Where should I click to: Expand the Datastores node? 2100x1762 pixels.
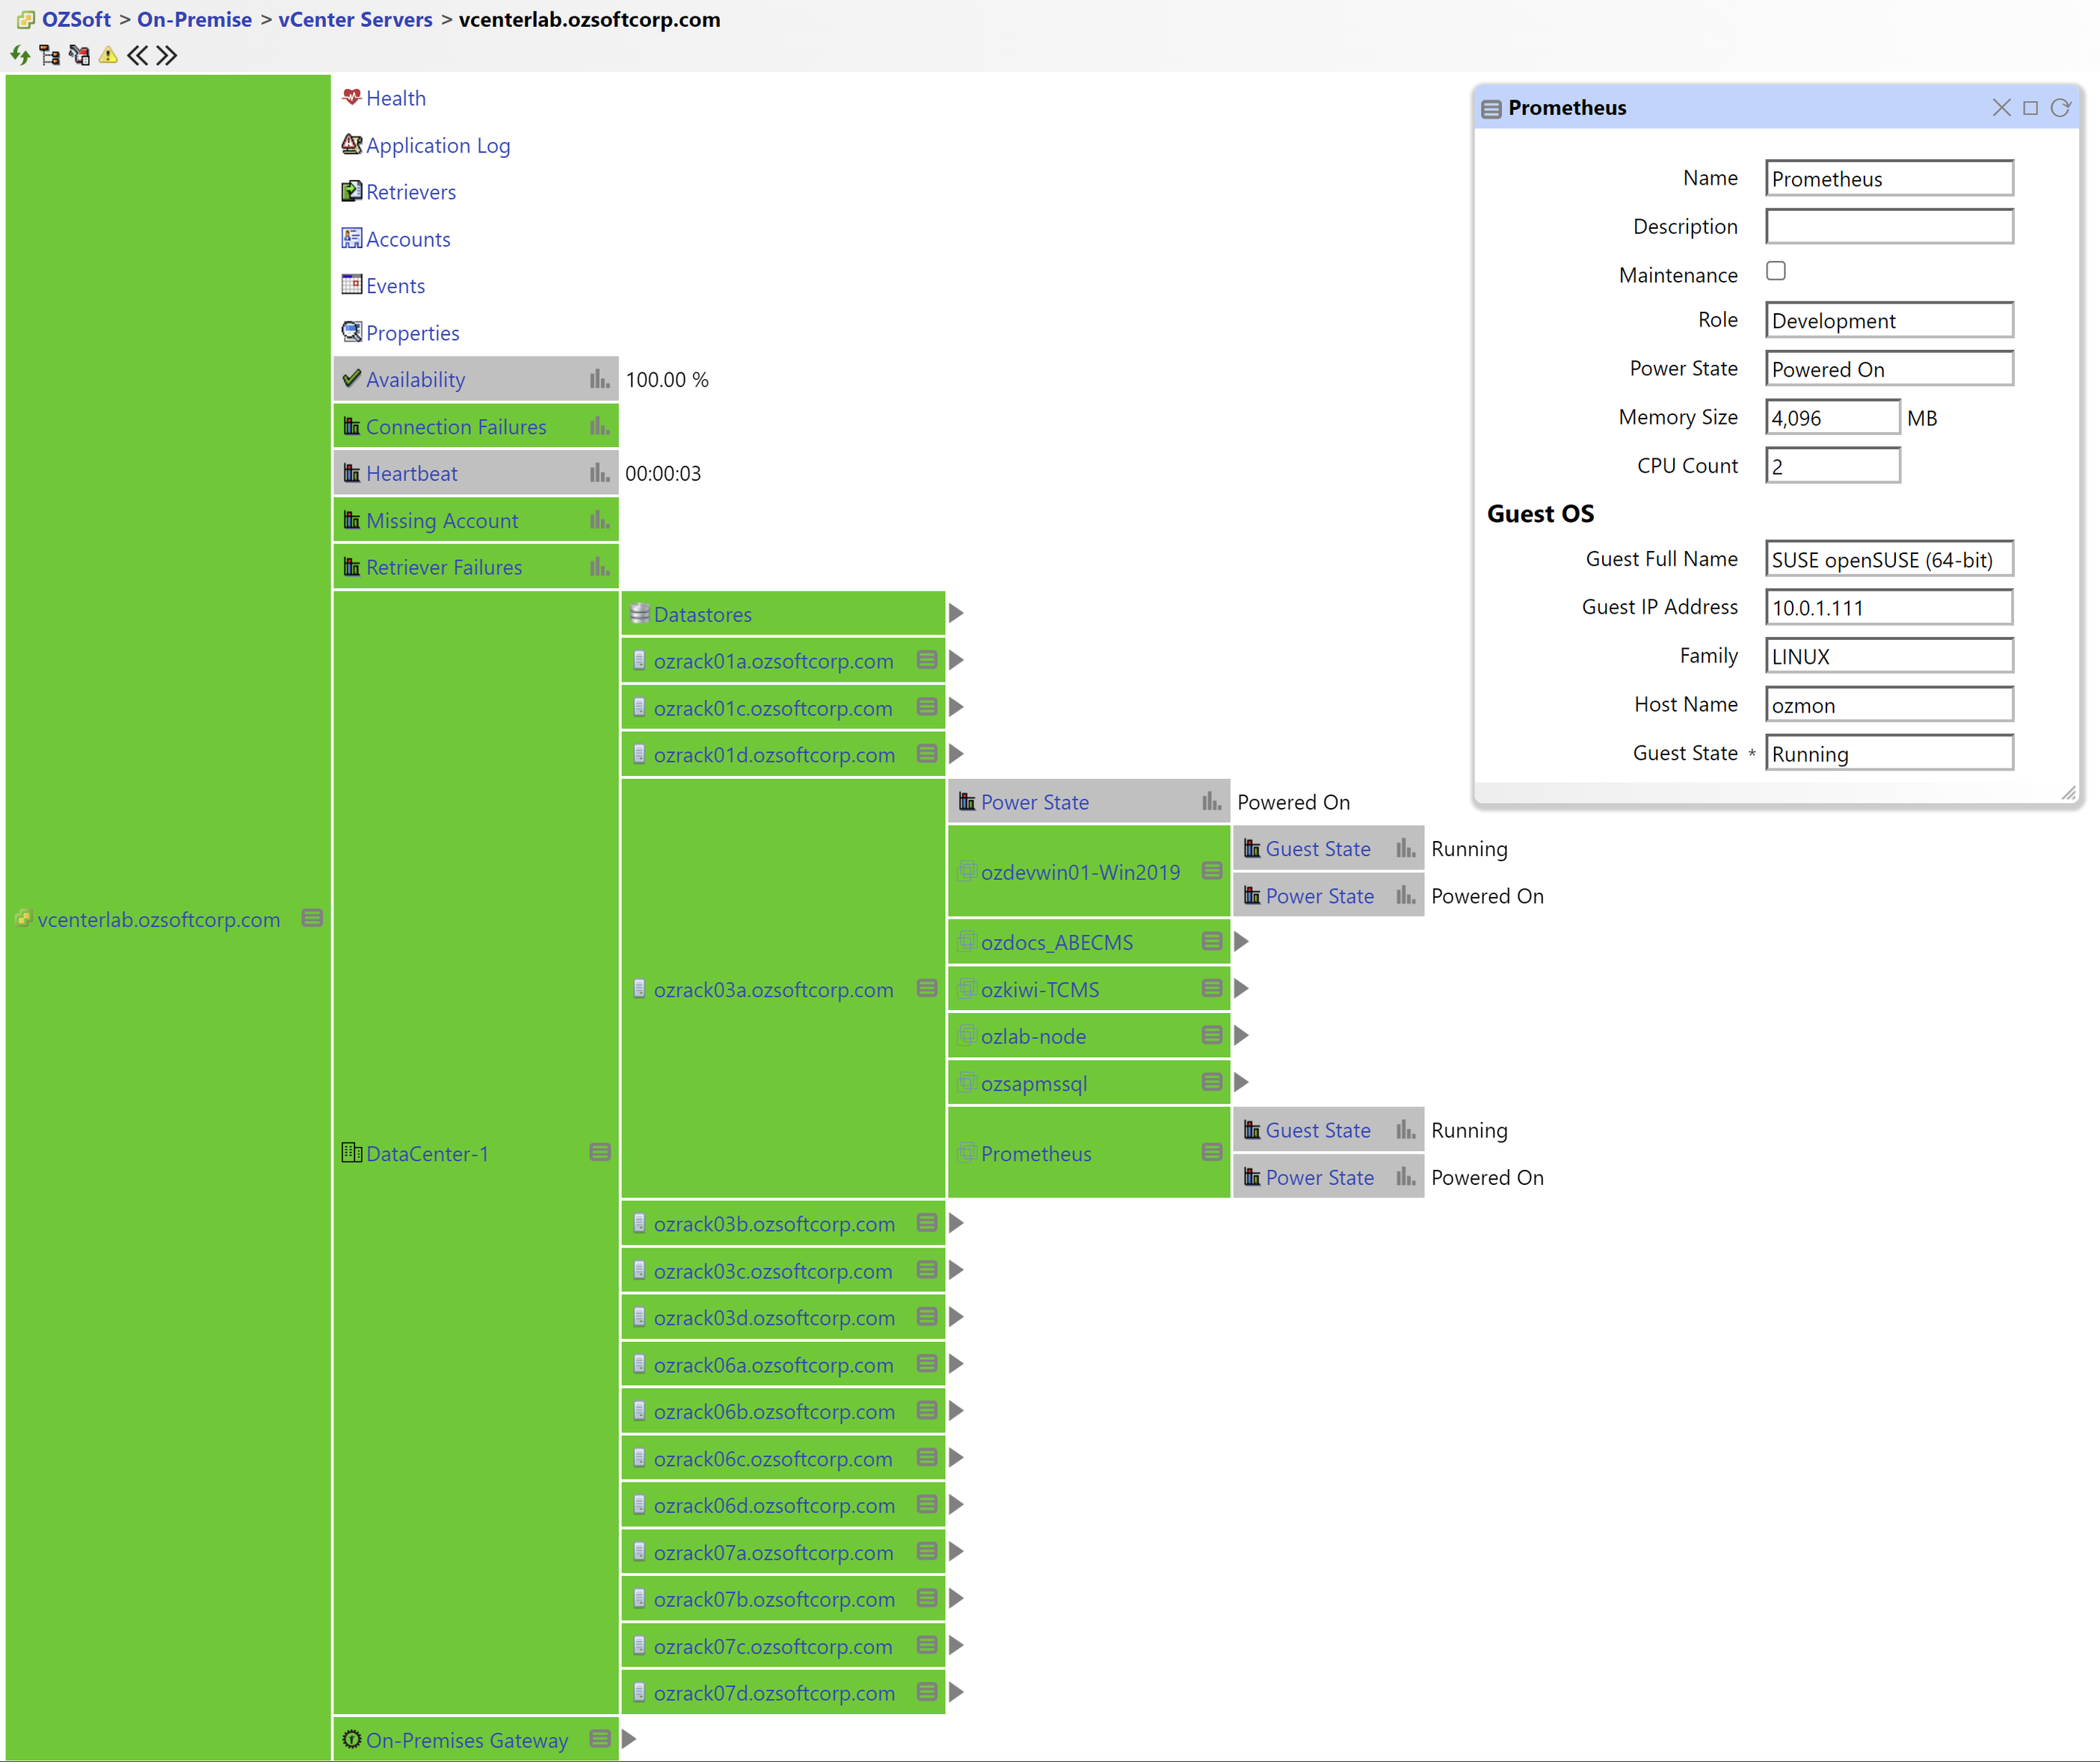click(956, 613)
